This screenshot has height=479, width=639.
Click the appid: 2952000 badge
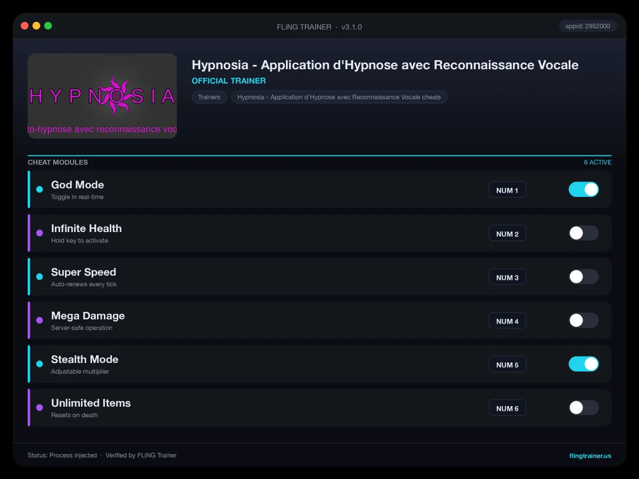click(x=588, y=26)
